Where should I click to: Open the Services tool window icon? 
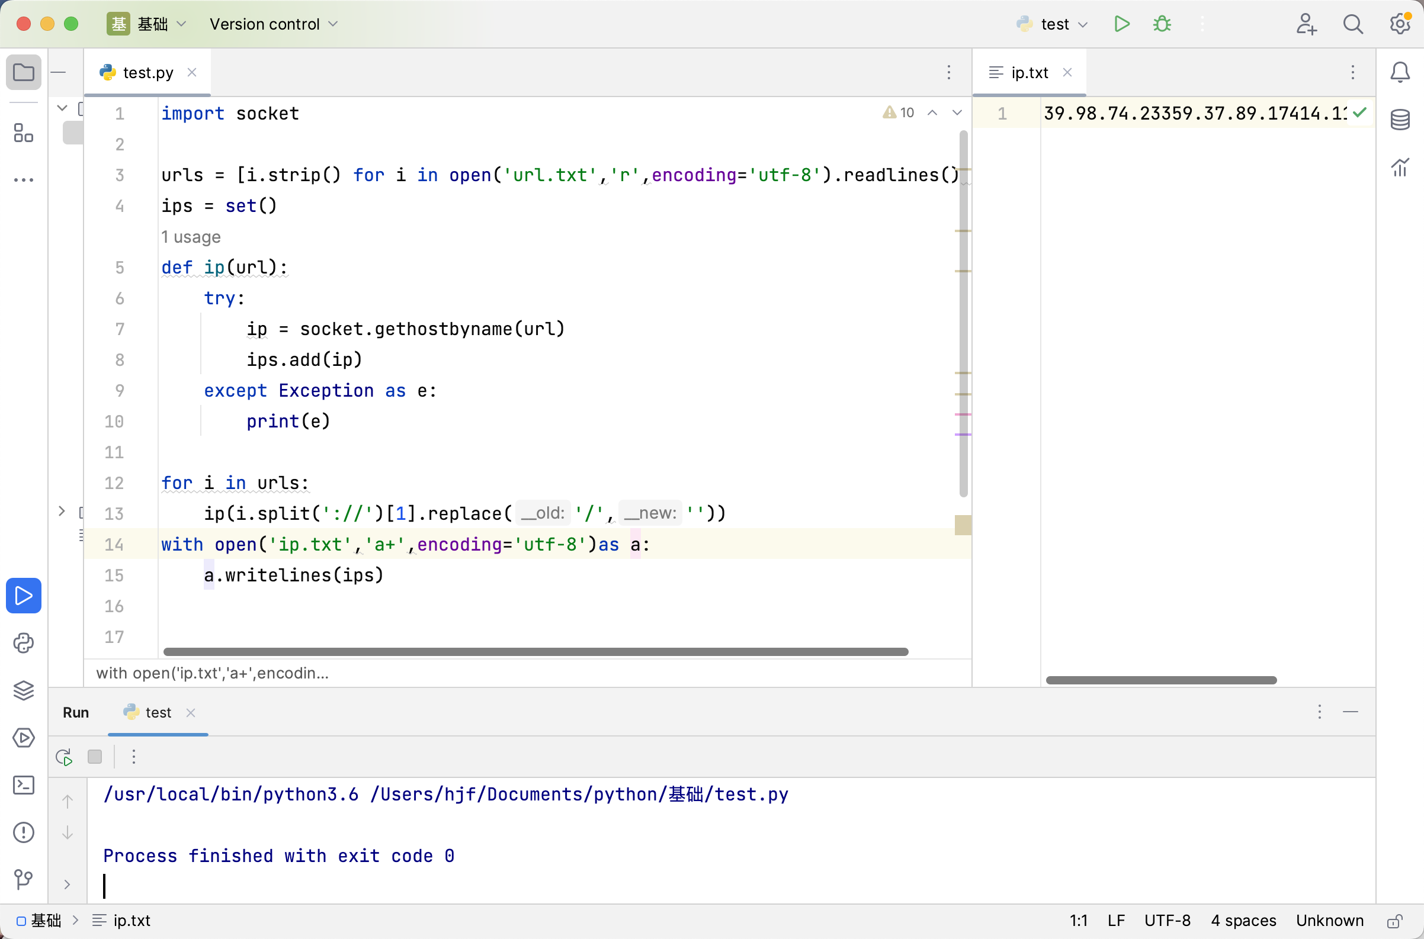tap(23, 737)
